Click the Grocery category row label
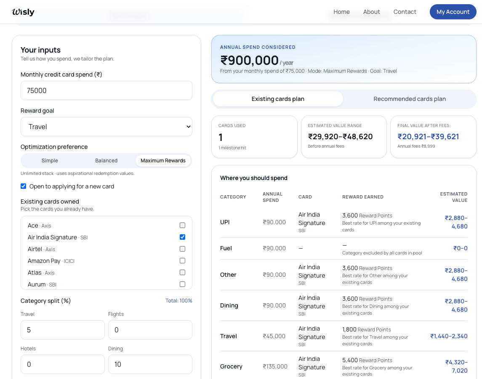 point(231,366)
